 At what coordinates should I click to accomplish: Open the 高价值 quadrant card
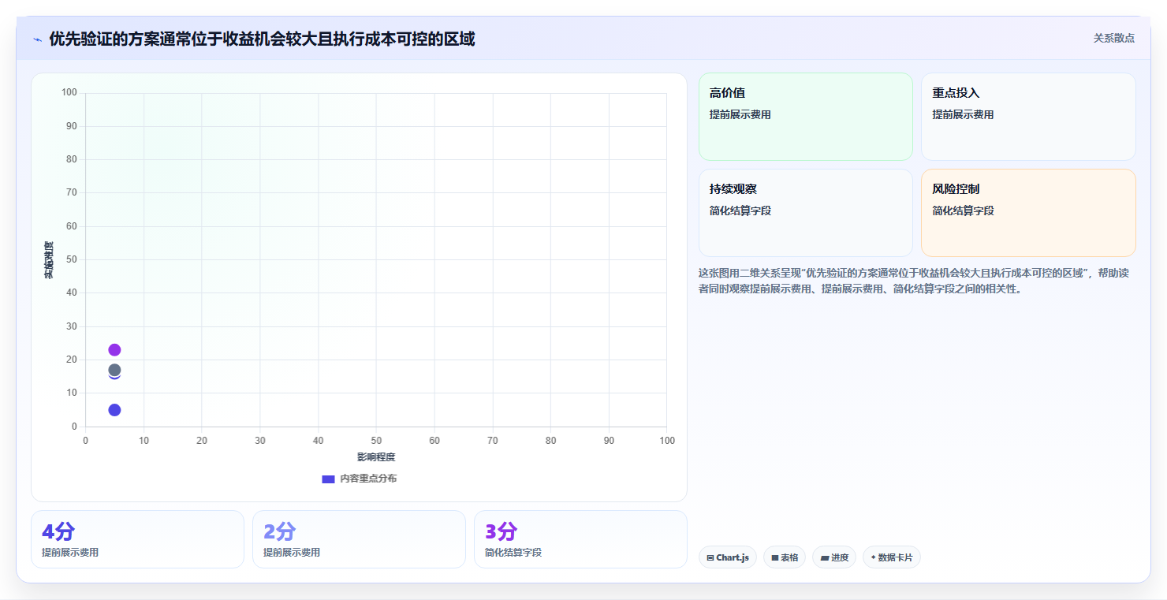click(805, 117)
